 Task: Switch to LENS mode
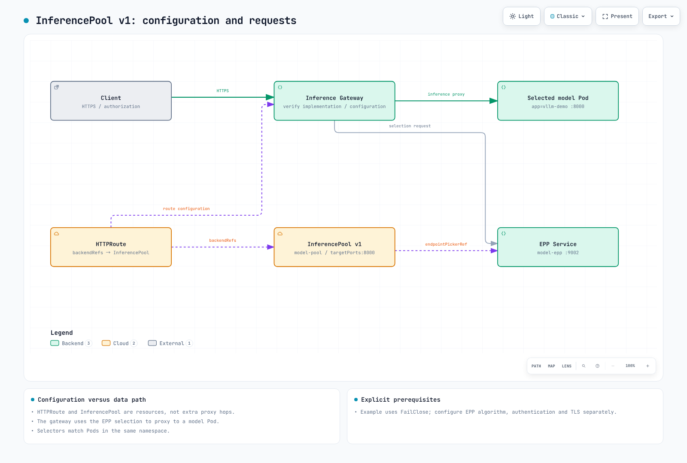pyautogui.click(x=567, y=366)
